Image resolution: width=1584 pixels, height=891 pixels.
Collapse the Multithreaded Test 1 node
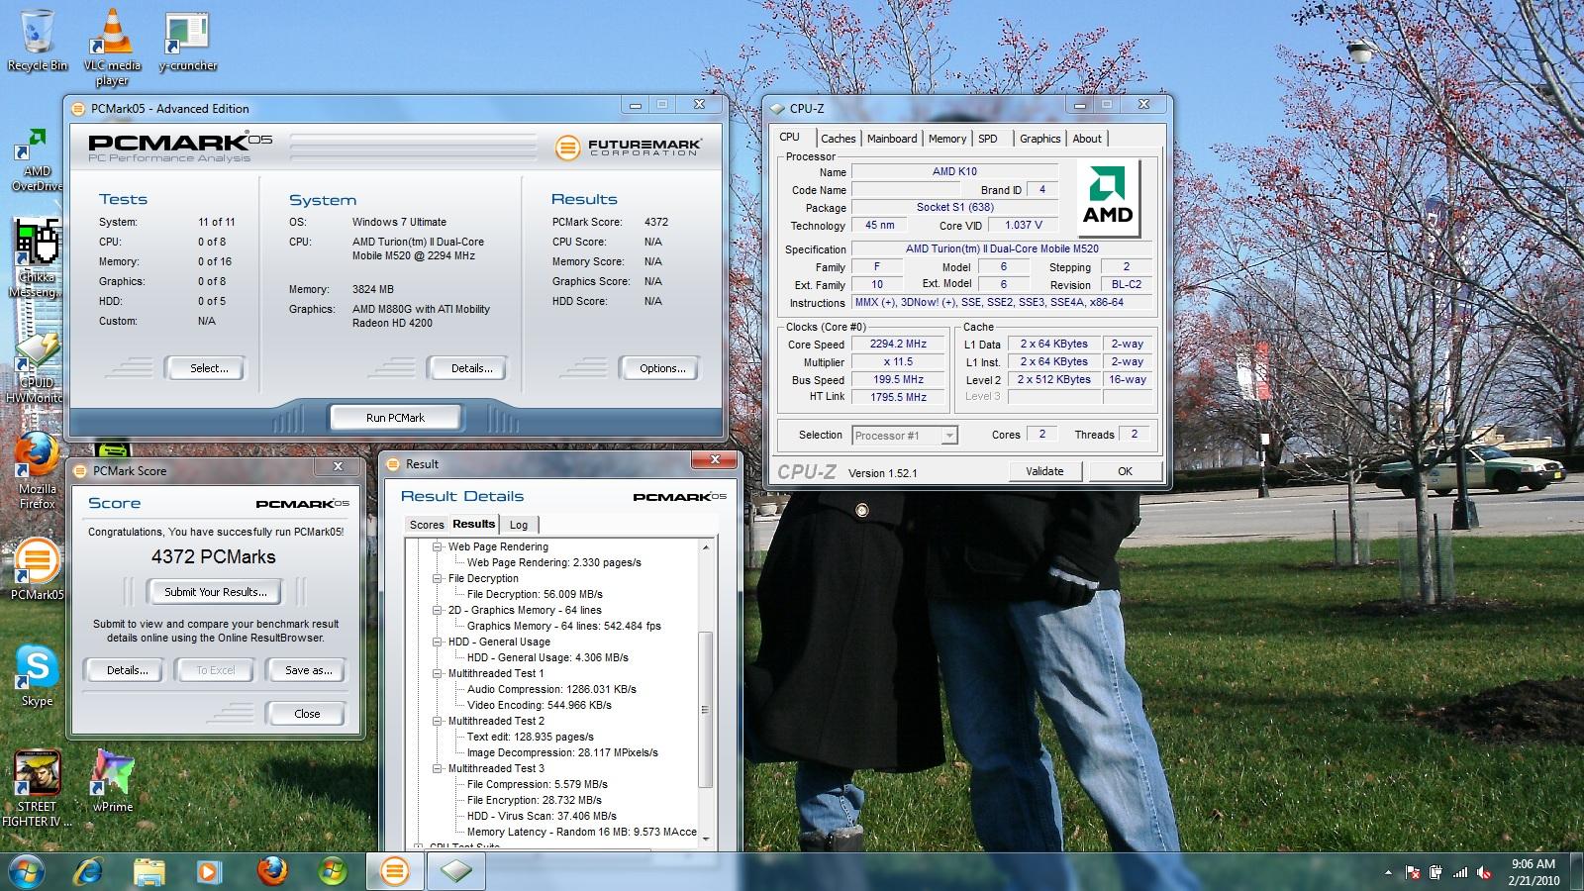click(x=438, y=673)
